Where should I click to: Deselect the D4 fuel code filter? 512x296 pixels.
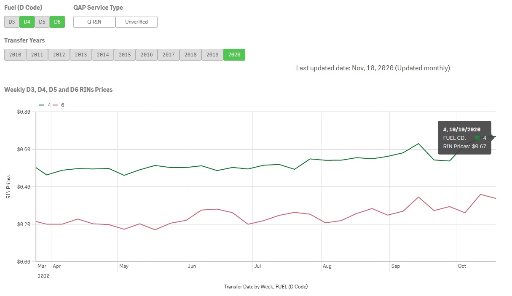pos(27,22)
